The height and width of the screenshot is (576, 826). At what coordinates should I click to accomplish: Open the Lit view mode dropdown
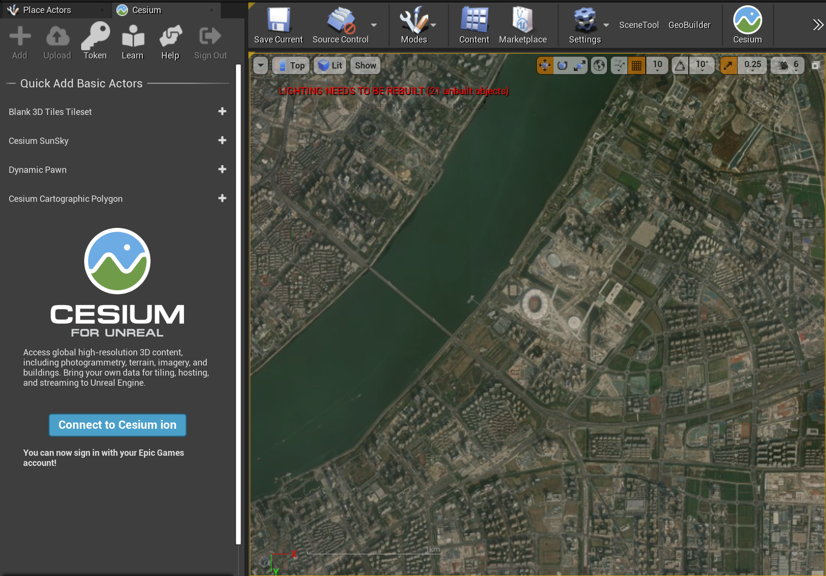(x=330, y=66)
